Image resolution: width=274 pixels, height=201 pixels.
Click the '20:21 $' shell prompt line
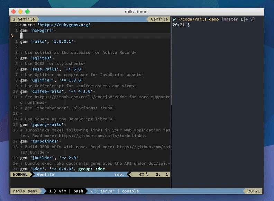(181, 25)
